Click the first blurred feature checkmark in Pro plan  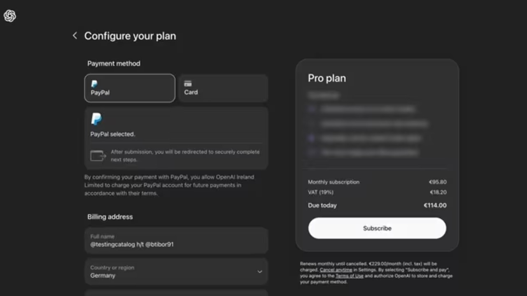coord(312,109)
